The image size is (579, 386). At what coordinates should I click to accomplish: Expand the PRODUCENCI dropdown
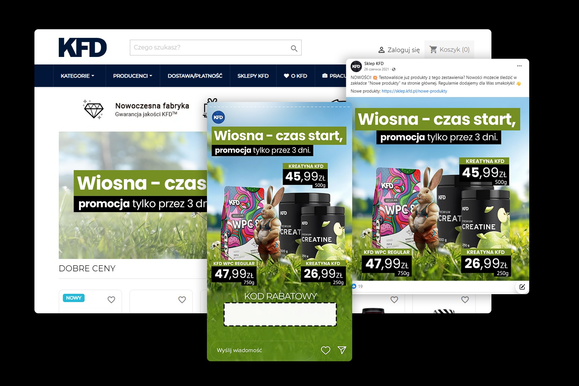tap(132, 76)
